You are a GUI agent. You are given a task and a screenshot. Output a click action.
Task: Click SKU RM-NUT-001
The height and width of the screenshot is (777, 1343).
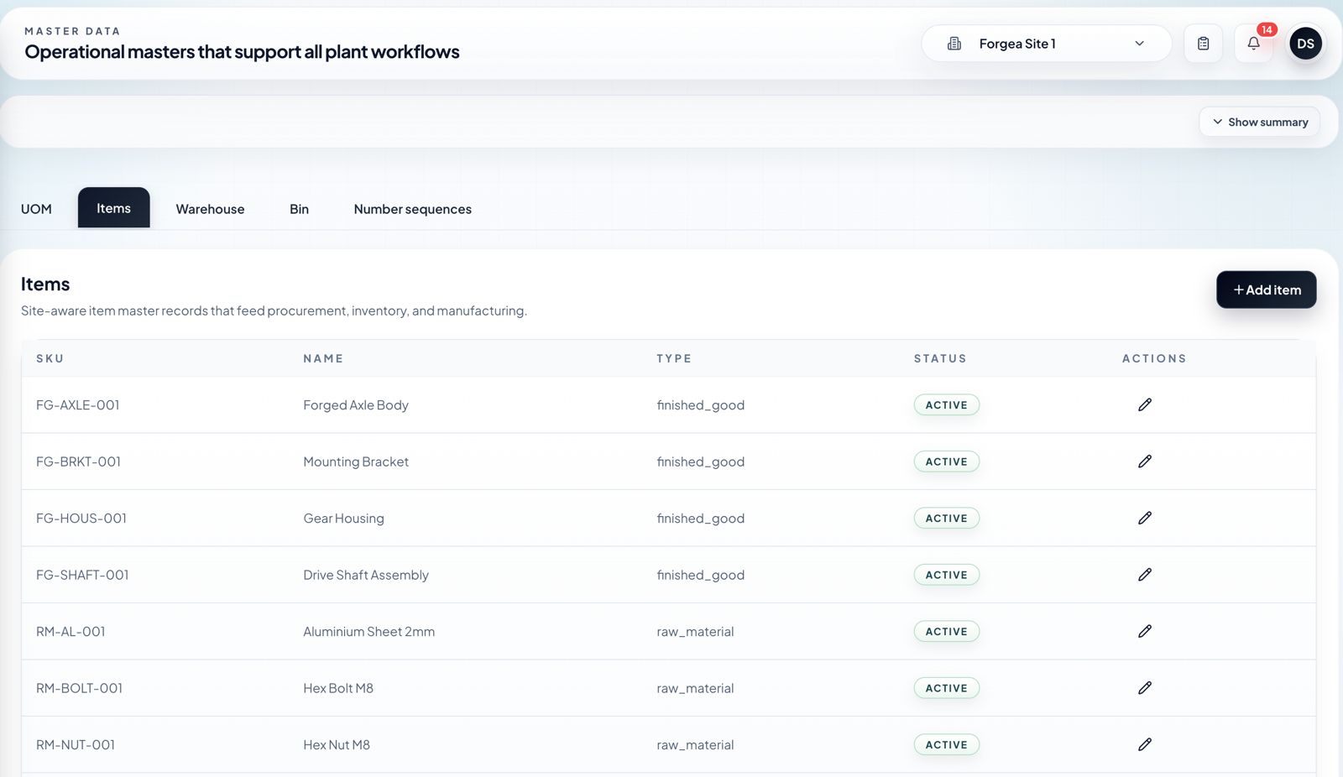pos(76,744)
